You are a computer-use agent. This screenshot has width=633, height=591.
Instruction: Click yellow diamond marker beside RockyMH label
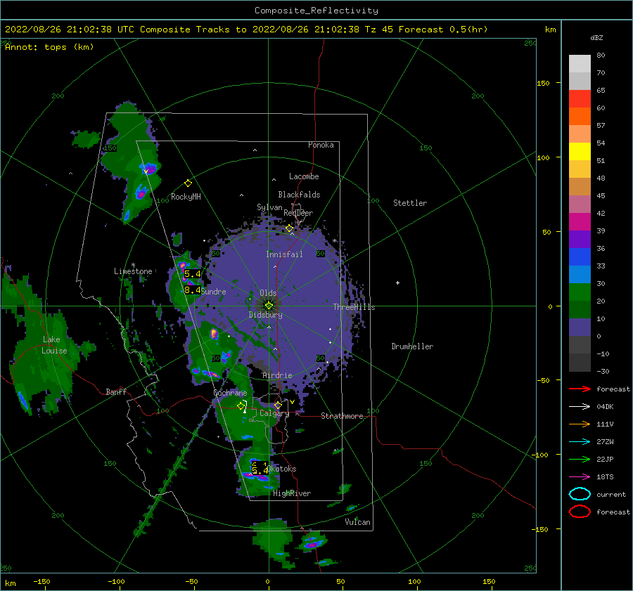tap(188, 183)
